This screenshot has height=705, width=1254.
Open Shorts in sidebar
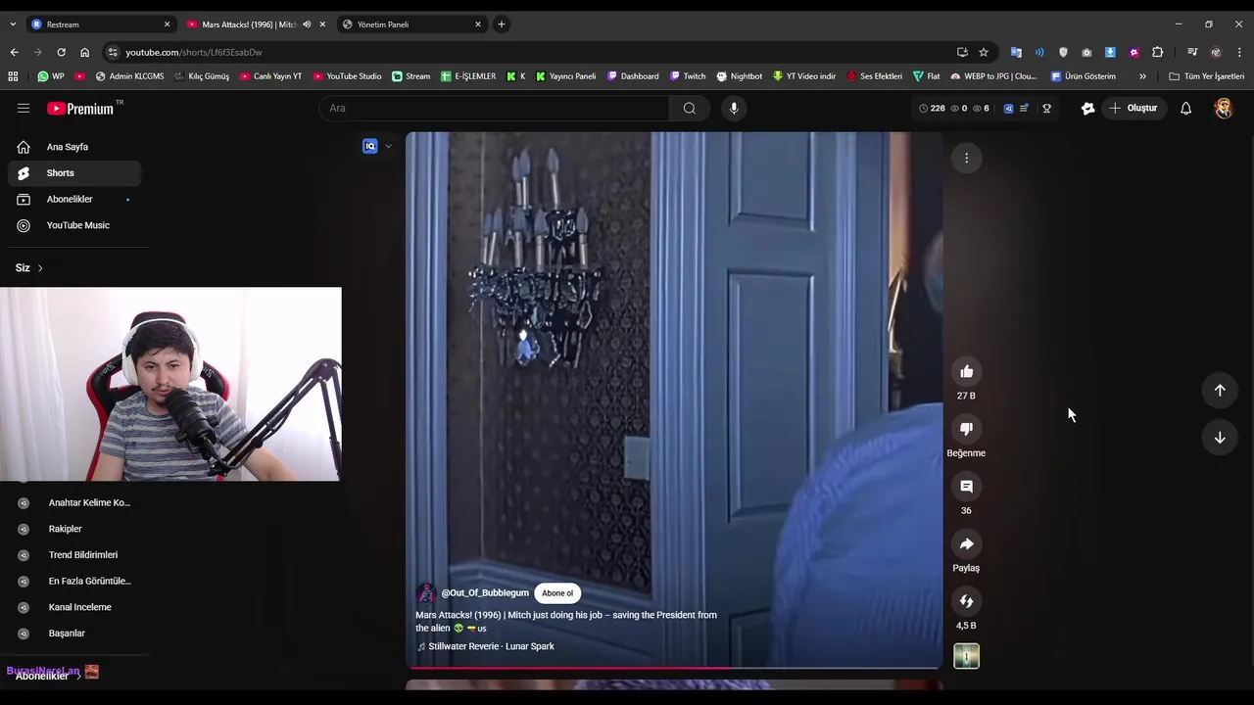pos(74,173)
